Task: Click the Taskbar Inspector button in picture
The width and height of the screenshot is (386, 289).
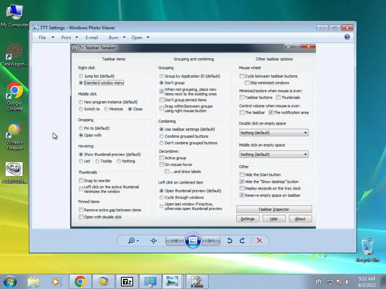Action: (x=274, y=209)
